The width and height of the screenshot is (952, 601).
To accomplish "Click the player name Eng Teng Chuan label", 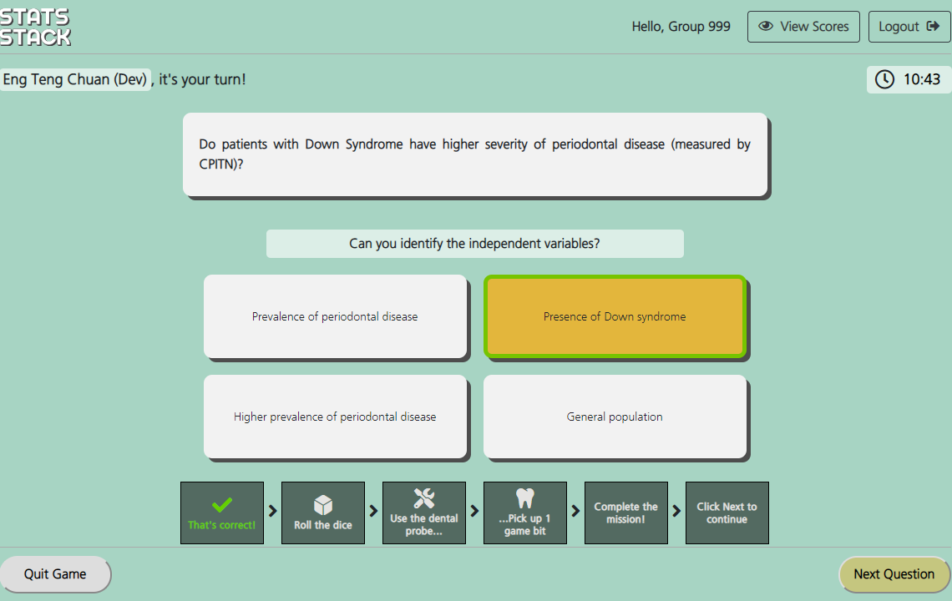I will click(x=75, y=79).
